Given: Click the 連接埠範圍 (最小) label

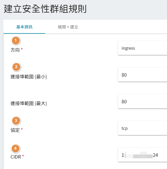Looking at the screenshot, I should 29,77.
